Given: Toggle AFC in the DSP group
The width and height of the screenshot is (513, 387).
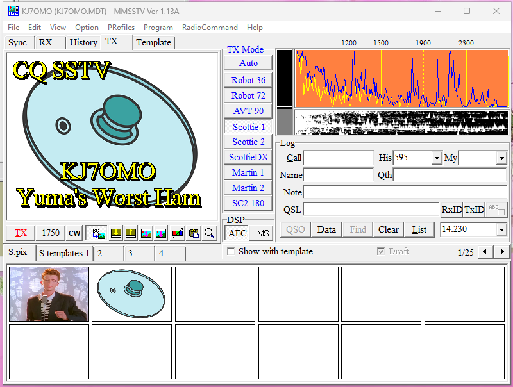Looking at the screenshot, I should [237, 234].
